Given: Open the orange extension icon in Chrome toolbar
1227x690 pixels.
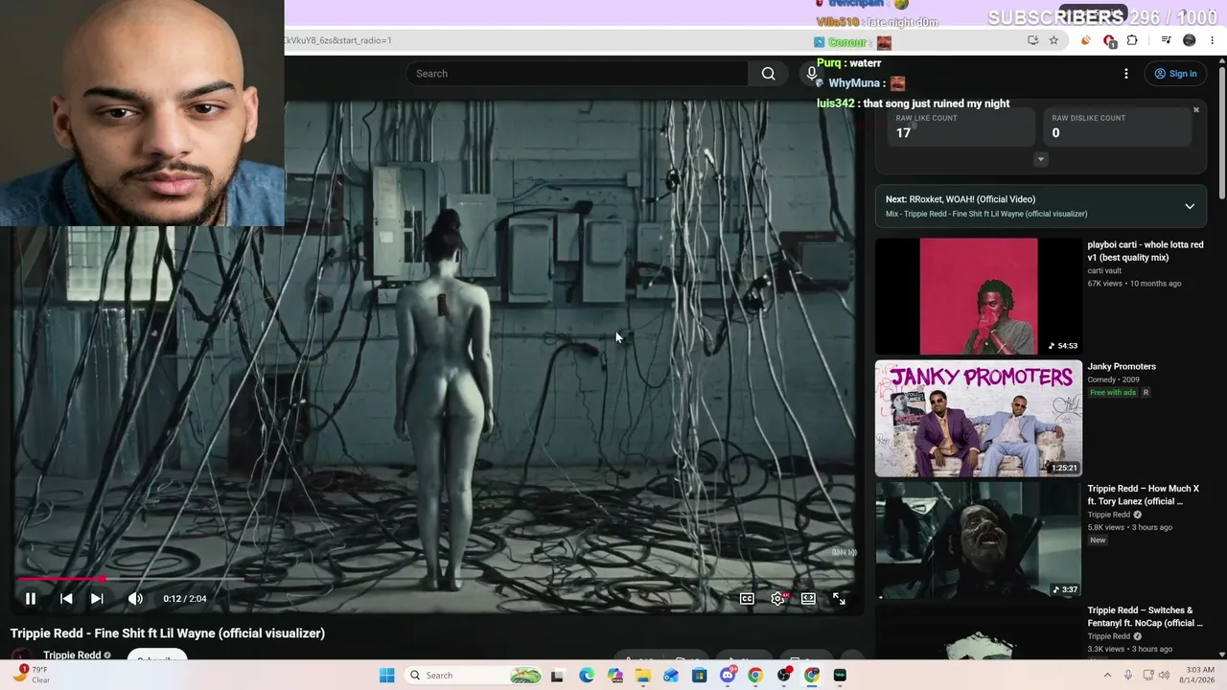Looking at the screenshot, I should point(1085,40).
